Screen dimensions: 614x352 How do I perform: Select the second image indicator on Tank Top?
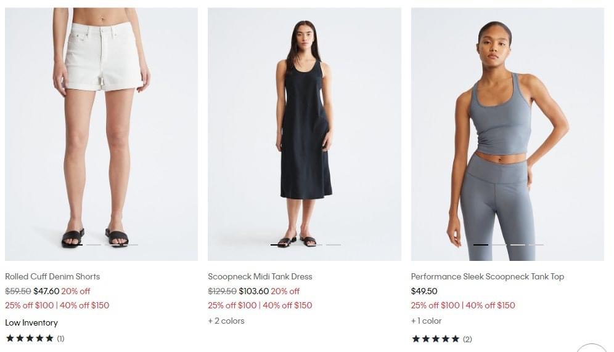tap(499, 245)
